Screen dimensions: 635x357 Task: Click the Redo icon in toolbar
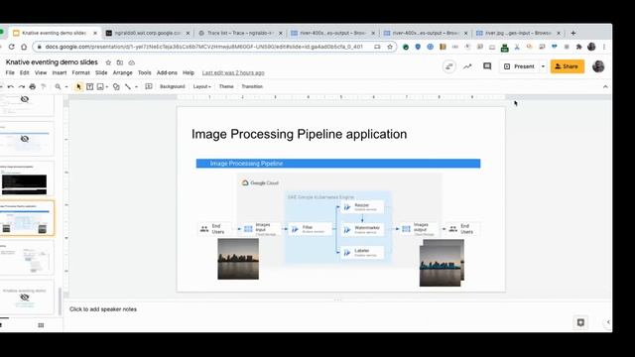[22, 86]
